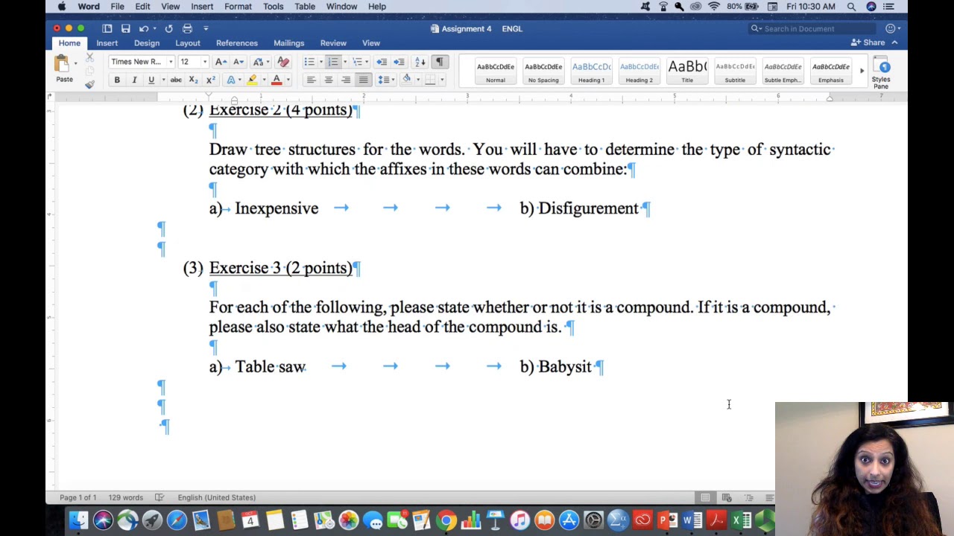Open the References ribbon tab
954x536 pixels.
tap(237, 43)
